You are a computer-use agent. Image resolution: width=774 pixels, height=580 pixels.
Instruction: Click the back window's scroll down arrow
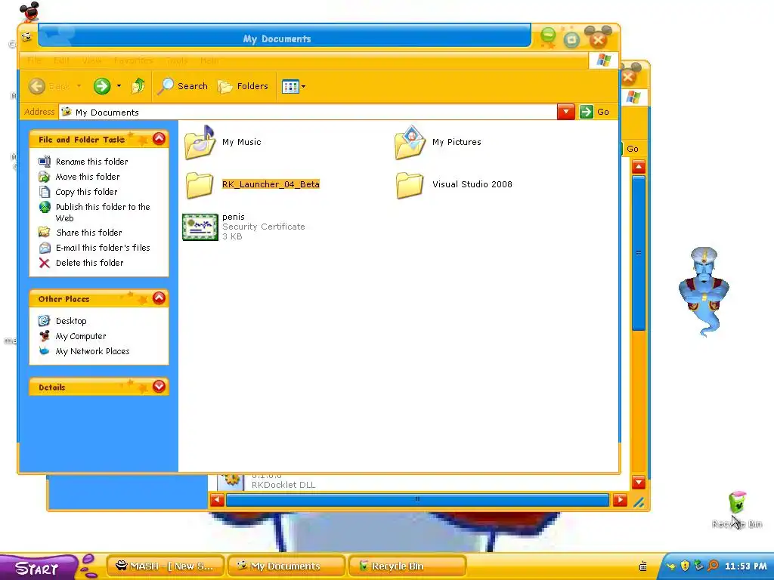click(x=639, y=482)
